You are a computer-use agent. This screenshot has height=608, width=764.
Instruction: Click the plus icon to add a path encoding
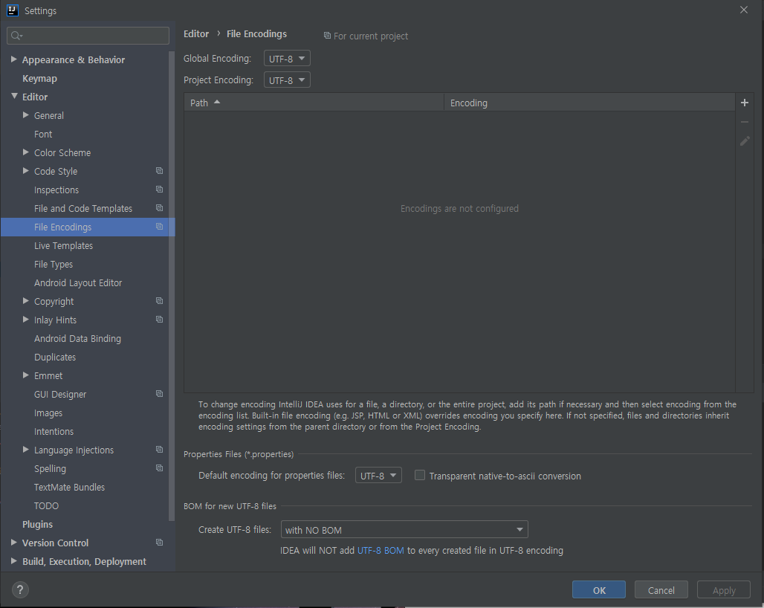coord(744,103)
